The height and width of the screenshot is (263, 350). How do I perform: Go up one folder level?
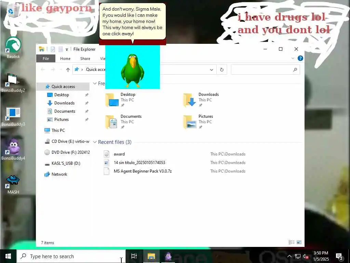pos(68,70)
